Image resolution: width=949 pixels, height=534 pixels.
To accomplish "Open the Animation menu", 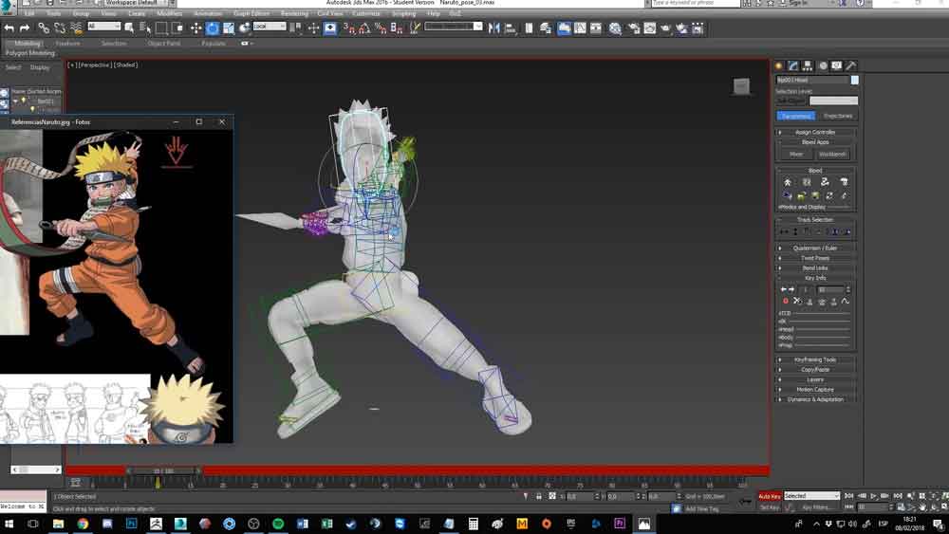I will pyautogui.click(x=208, y=13).
